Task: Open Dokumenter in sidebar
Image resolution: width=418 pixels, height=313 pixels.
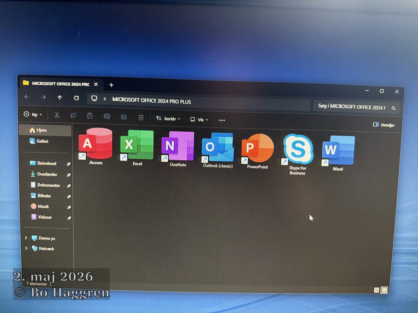Action: point(45,185)
